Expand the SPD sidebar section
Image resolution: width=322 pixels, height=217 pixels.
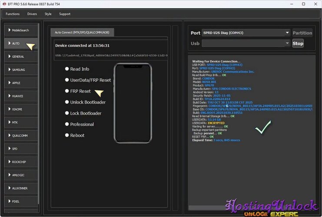point(21,149)
